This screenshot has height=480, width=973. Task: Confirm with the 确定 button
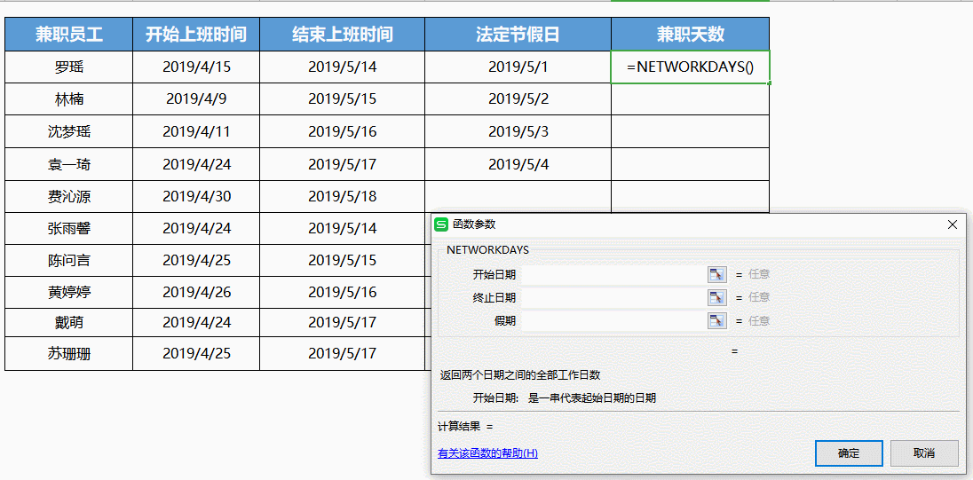(x=849, y=453)
